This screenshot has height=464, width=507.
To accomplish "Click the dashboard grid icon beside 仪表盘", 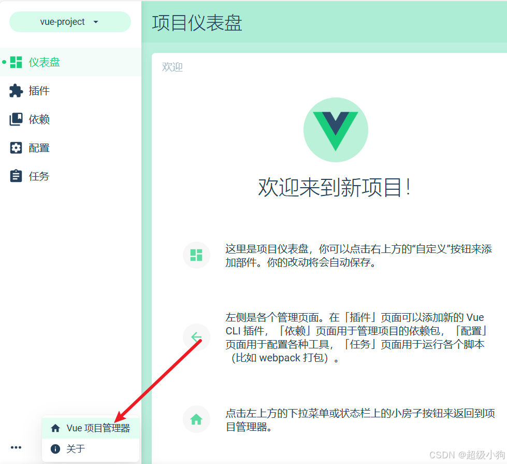I will tap(16, 62).
